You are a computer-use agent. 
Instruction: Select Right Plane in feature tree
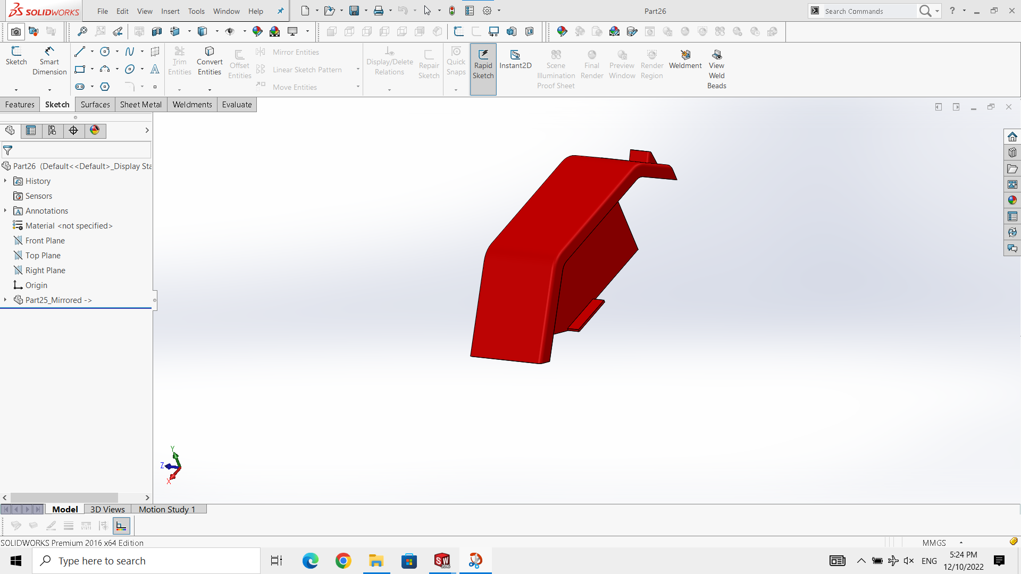[45, 271]
